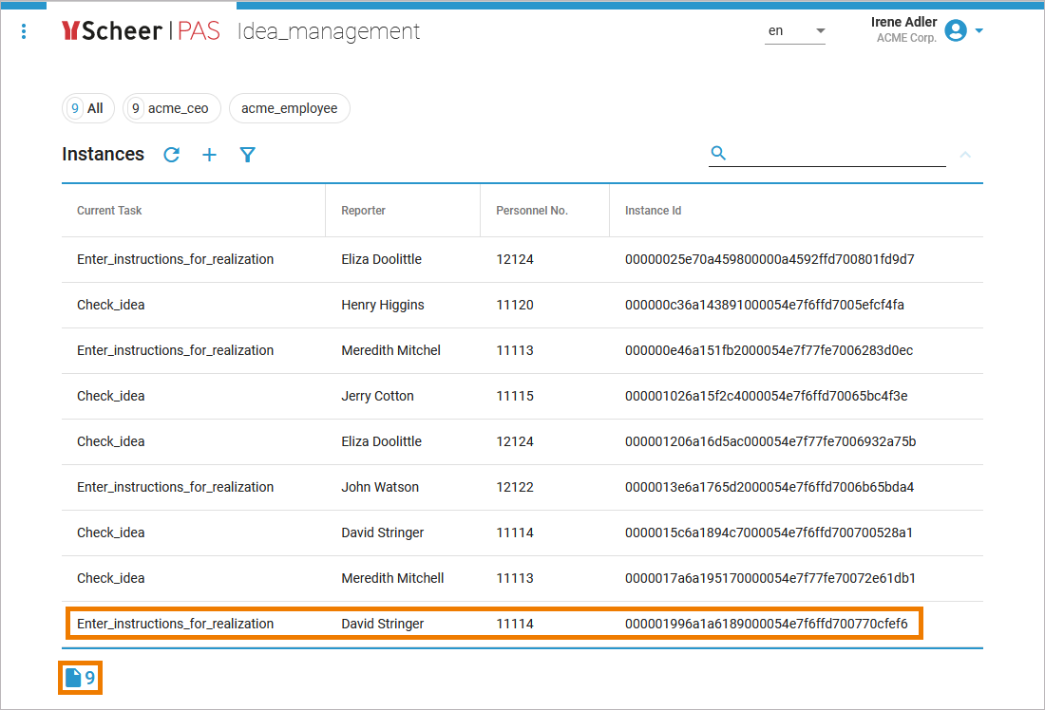Click the user profile avatar icon
This screenshot has width=1045, height=710.
click(x=956, y=30)
